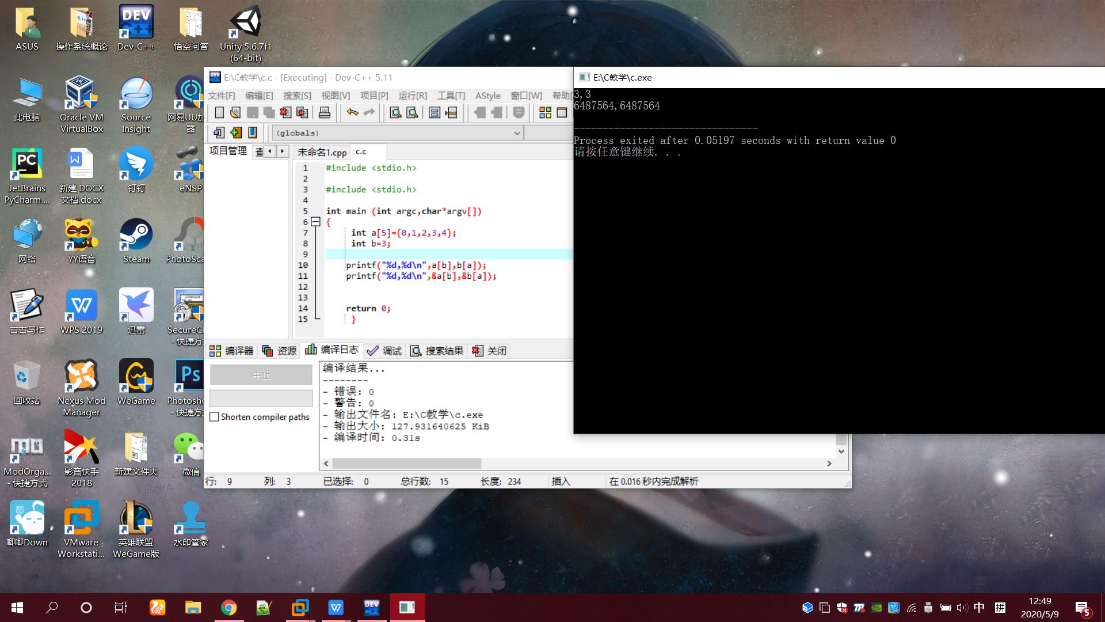Click the Close file red X icon
This screenshot has width=1105, height=622.
pos(285,113)
